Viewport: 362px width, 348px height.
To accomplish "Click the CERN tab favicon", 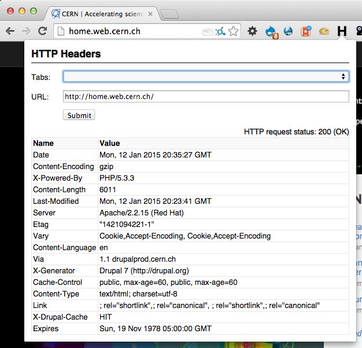I will click(x=56, y=14).
